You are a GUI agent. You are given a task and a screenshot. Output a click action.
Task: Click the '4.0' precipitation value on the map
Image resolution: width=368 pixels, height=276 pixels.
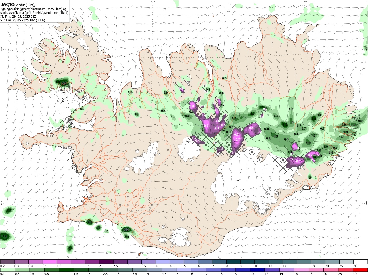pos(126,229)
